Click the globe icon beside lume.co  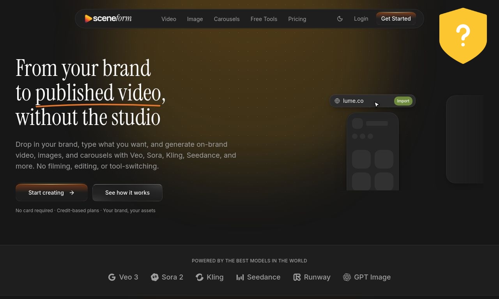[337, 101]
